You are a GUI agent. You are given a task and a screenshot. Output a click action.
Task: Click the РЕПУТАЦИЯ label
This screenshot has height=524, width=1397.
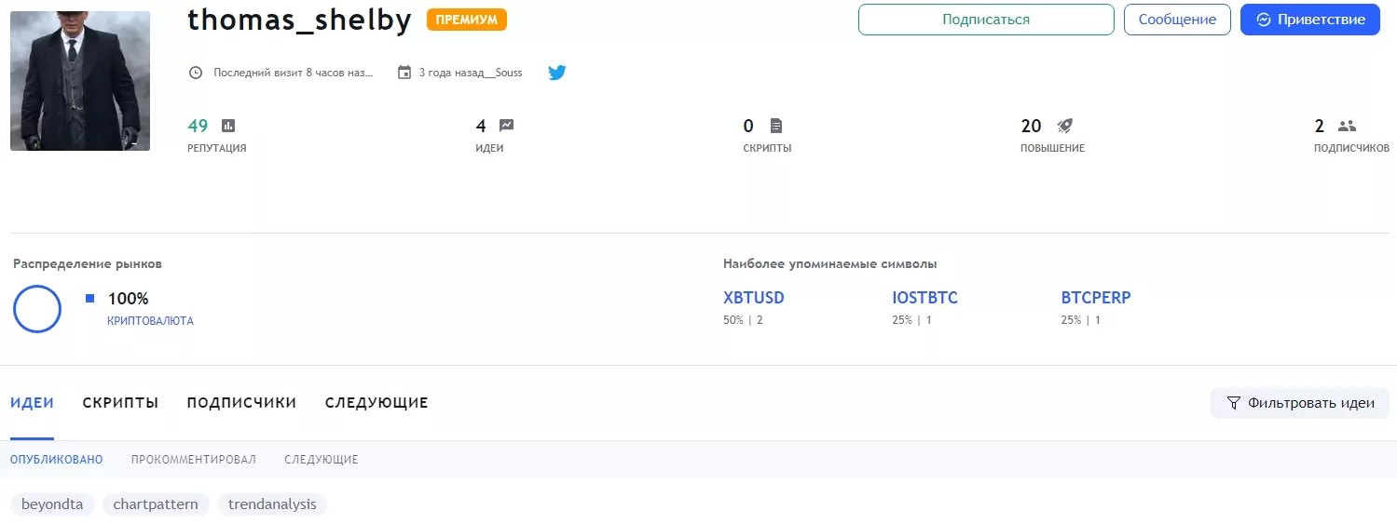pyautogui.click(x=217, y=148)
